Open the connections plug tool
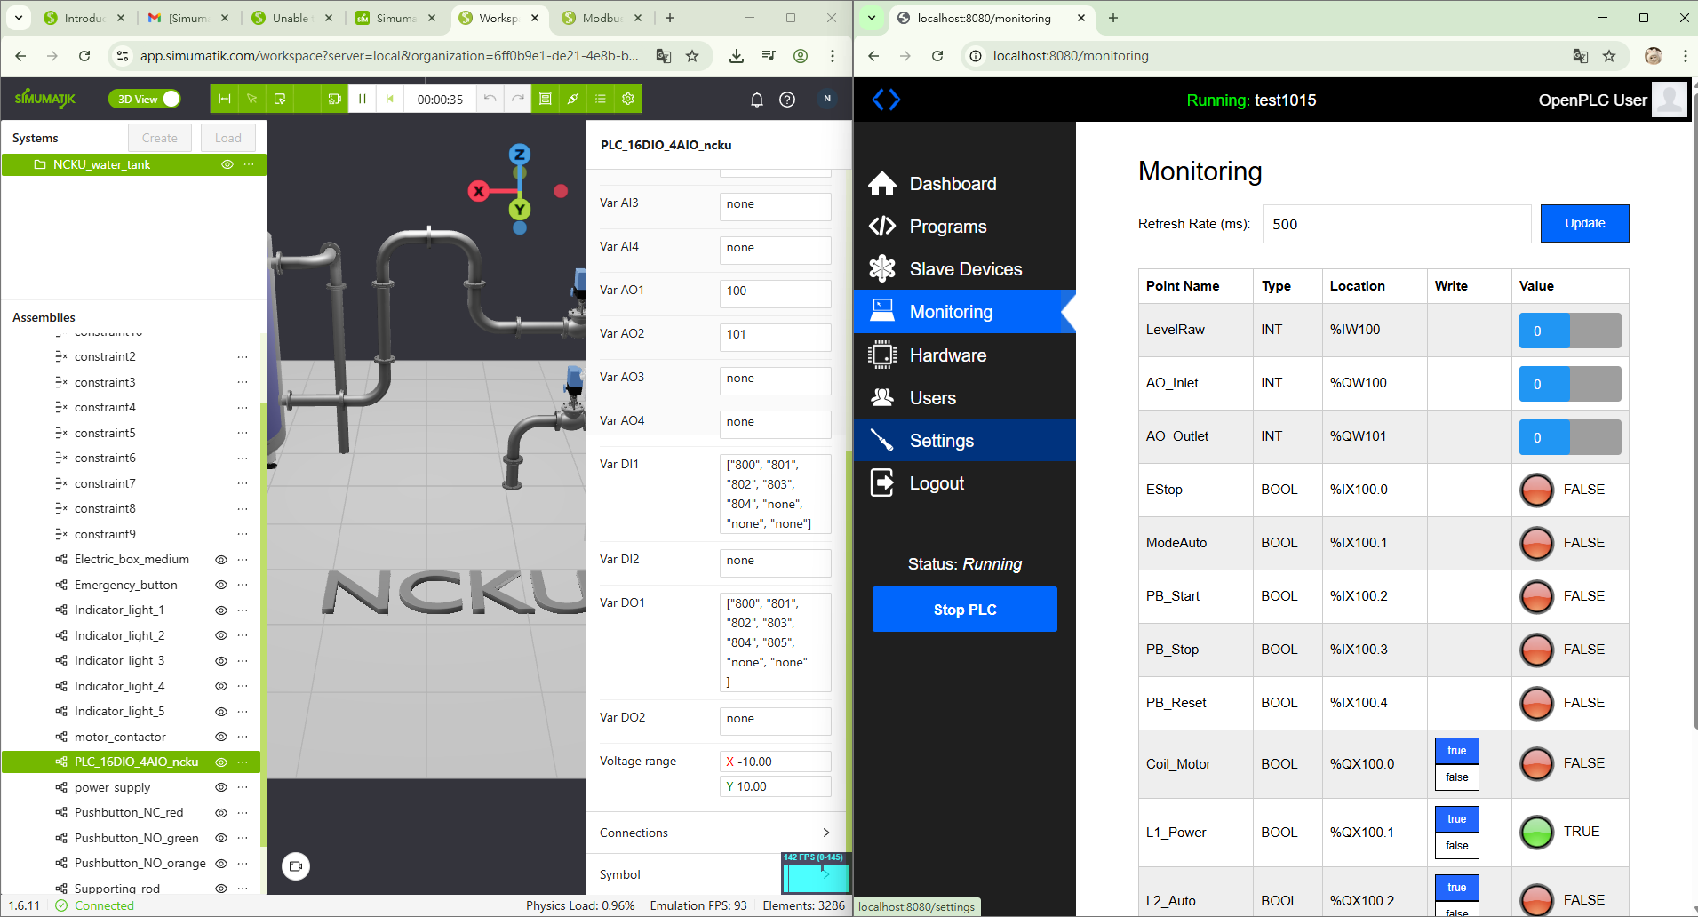This screenshot has height=917, width=1698. (573, 99)
